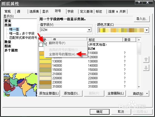Click the 230000 label cell
The height and width of the screenshot is (117, 155).
tap(93, 82)
